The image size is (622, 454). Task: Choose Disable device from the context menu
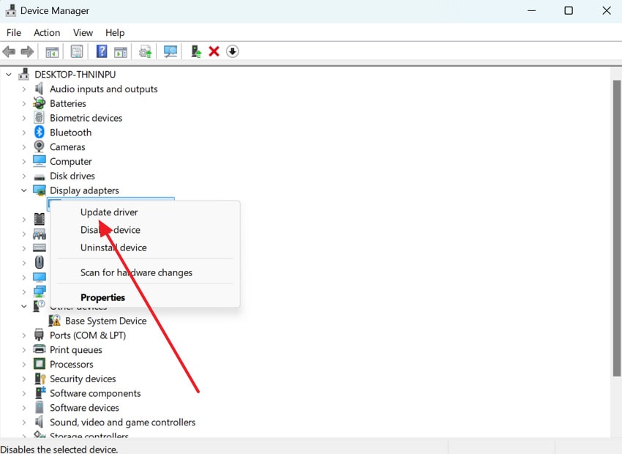pyautogui.click(x=110, y=230)
